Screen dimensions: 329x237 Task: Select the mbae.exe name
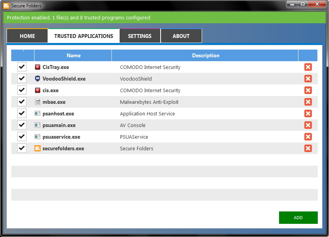click(54, 102)
